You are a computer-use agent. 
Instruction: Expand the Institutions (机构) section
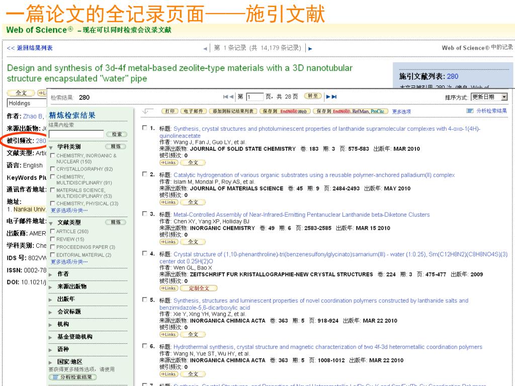51,325
